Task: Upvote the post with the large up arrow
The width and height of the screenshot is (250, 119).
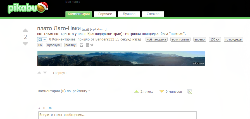Action: (25, 30)
